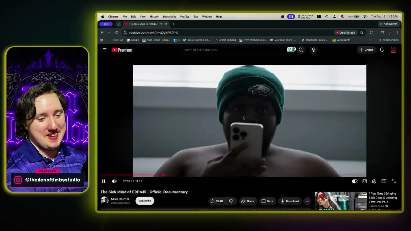The width and height of the screenshot is (411, 231).
Task: Pause the video with the pause button
Action: tap(104, 181)
